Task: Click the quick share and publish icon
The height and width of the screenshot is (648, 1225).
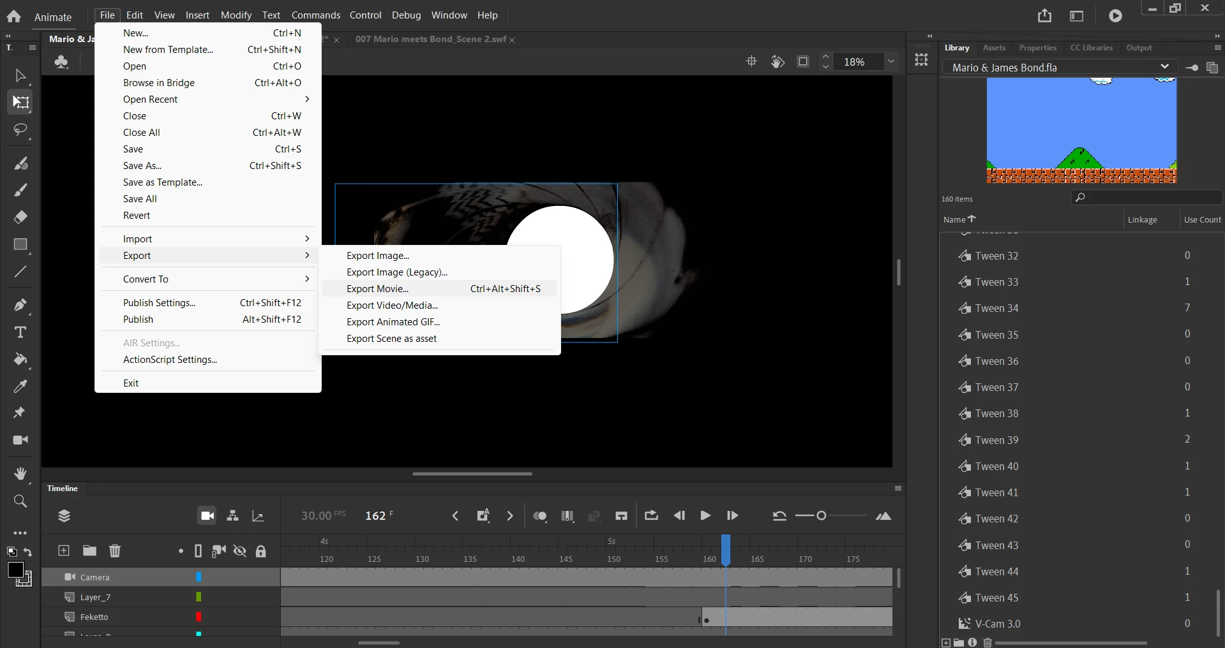Action: click(x=1044, y=16)
